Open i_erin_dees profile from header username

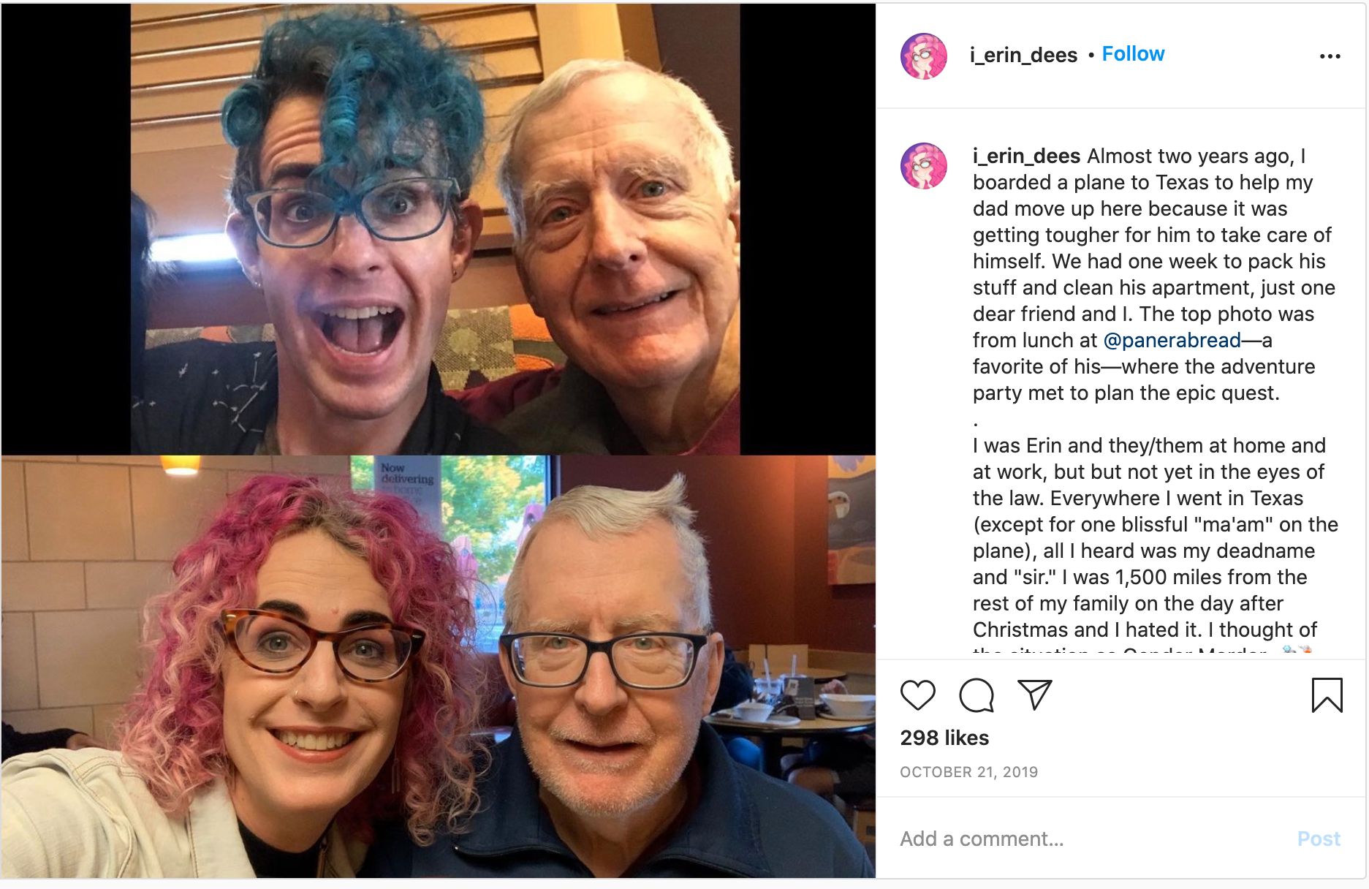pyautogui.click(x=1023, y=55)
